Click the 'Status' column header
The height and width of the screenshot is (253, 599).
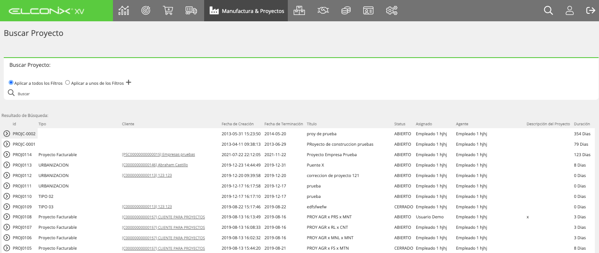click(x=400, y=124)
